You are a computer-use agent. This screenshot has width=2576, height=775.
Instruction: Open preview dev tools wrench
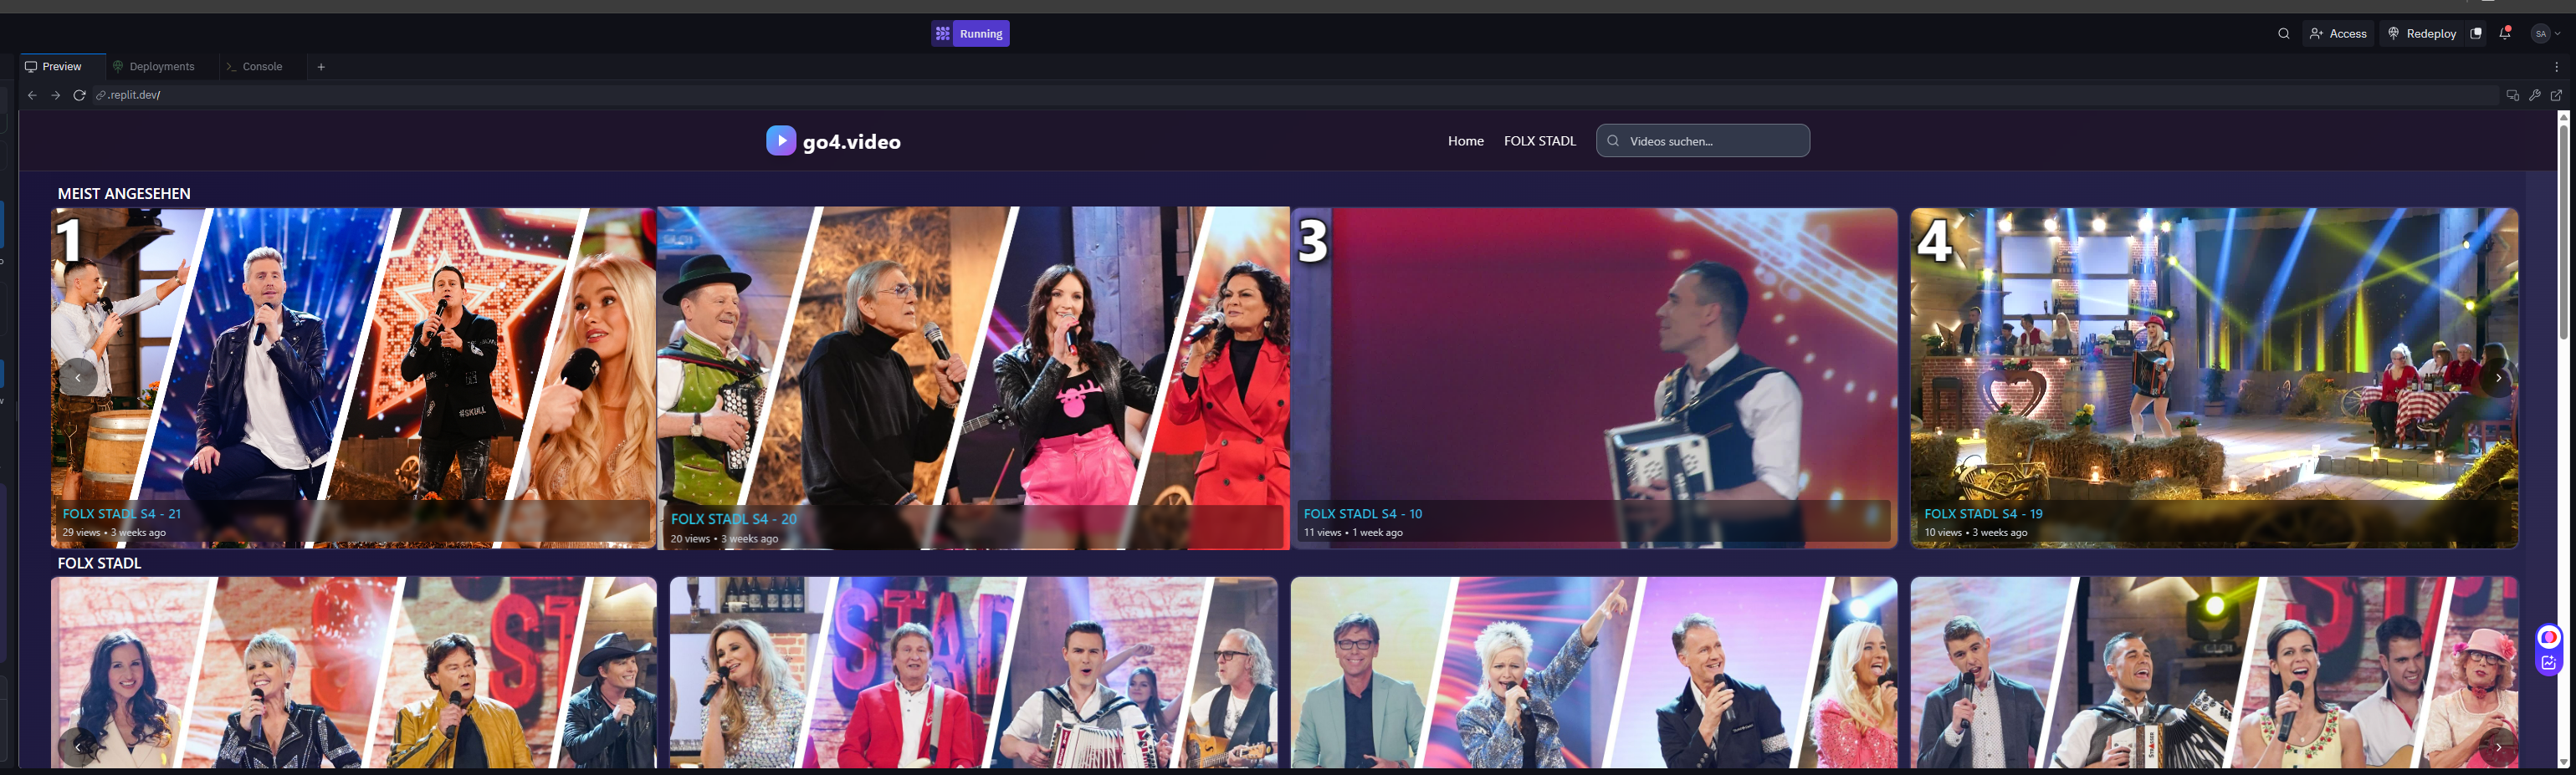[x=2534, y=94]
